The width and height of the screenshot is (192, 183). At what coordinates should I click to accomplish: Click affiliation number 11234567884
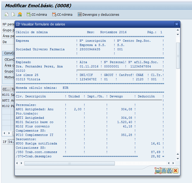141,66
